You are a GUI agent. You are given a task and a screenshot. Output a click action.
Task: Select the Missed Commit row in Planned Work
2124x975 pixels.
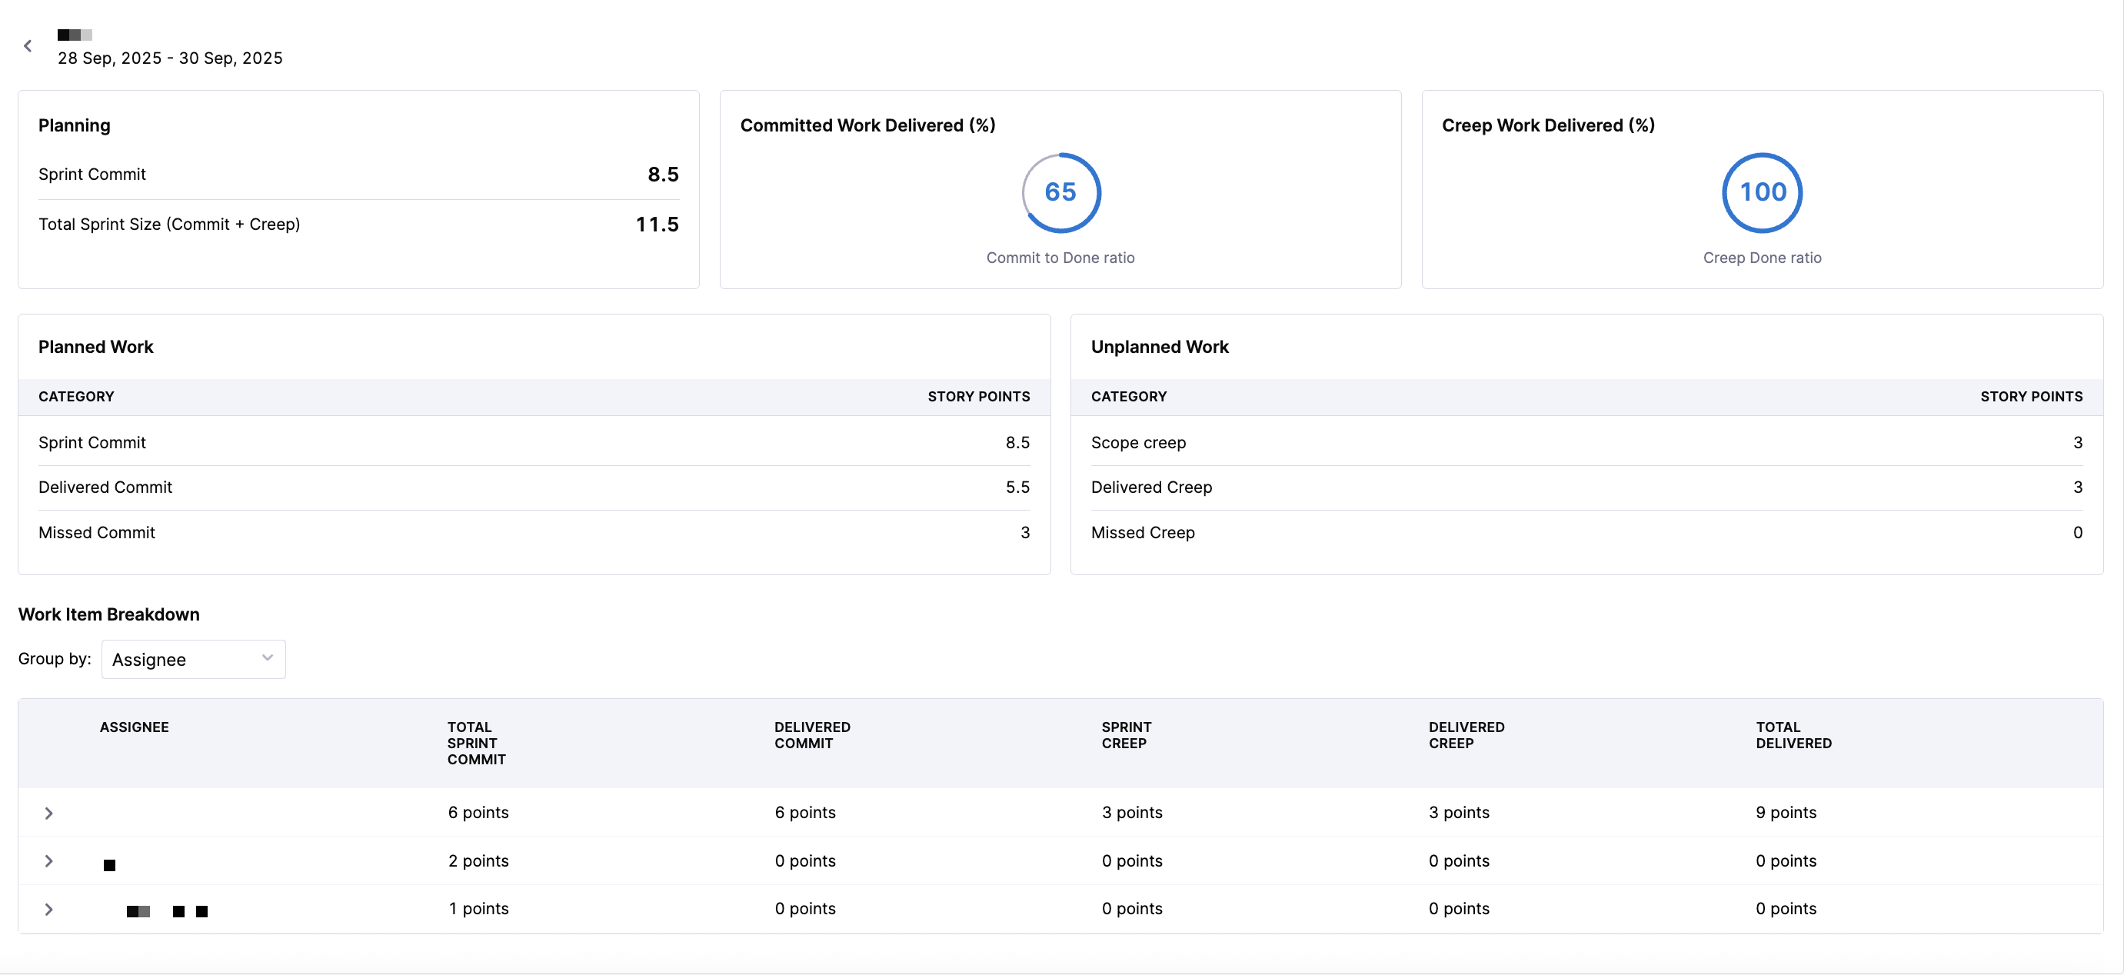coord(534,532)
